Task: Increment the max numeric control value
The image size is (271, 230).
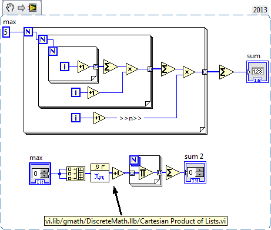Action: 44,171
